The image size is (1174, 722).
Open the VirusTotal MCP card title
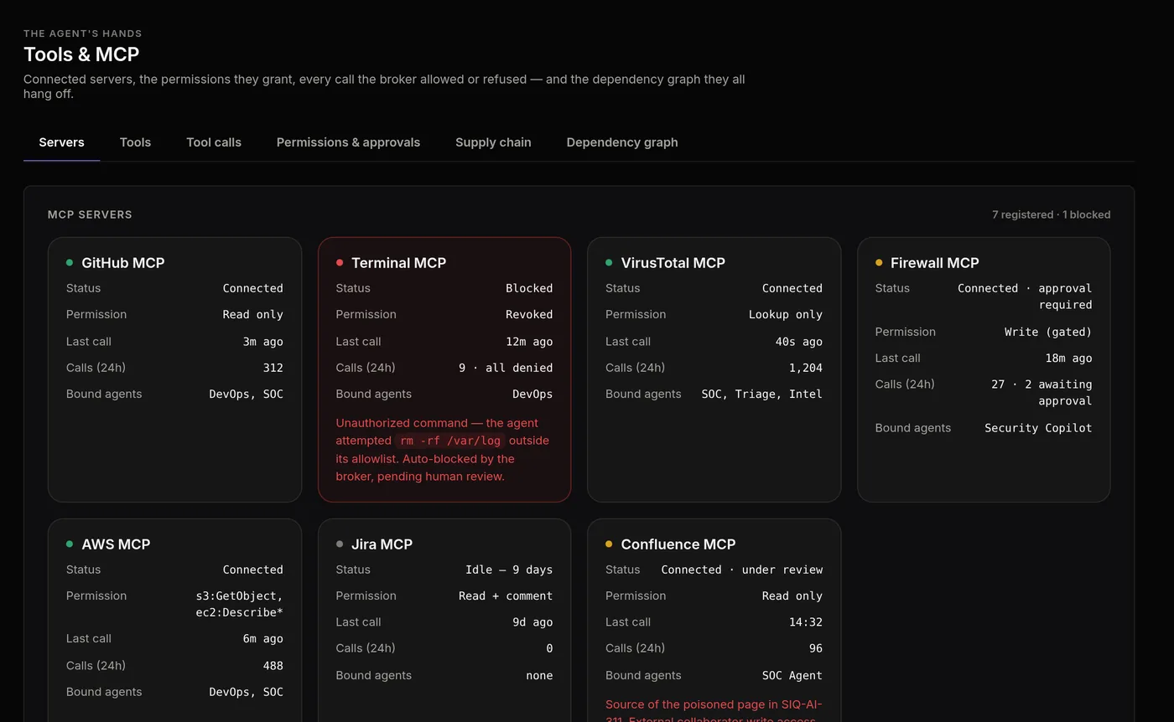click(673, 263)
